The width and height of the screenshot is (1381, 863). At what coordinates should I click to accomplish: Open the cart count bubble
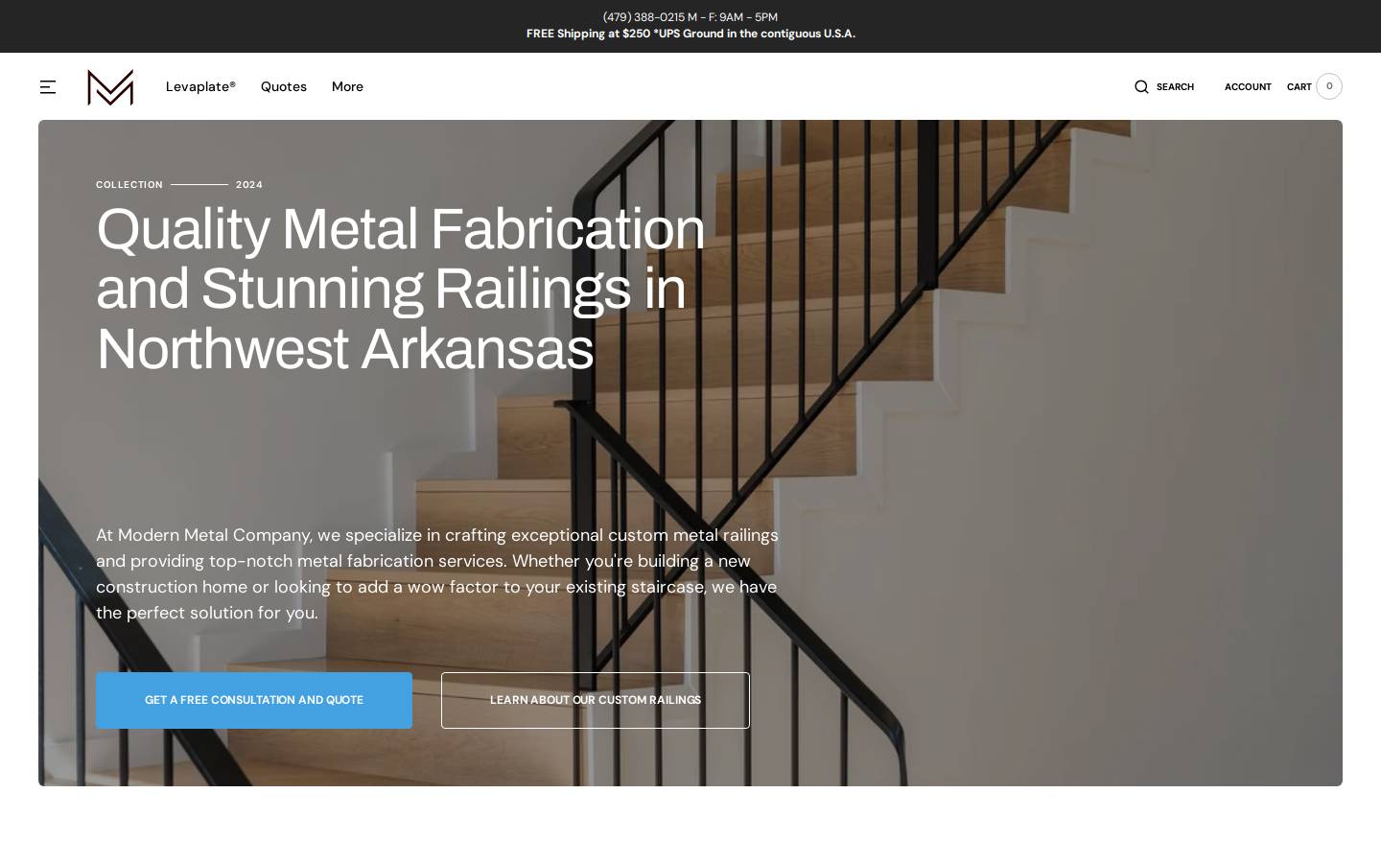coord(1329,86)
